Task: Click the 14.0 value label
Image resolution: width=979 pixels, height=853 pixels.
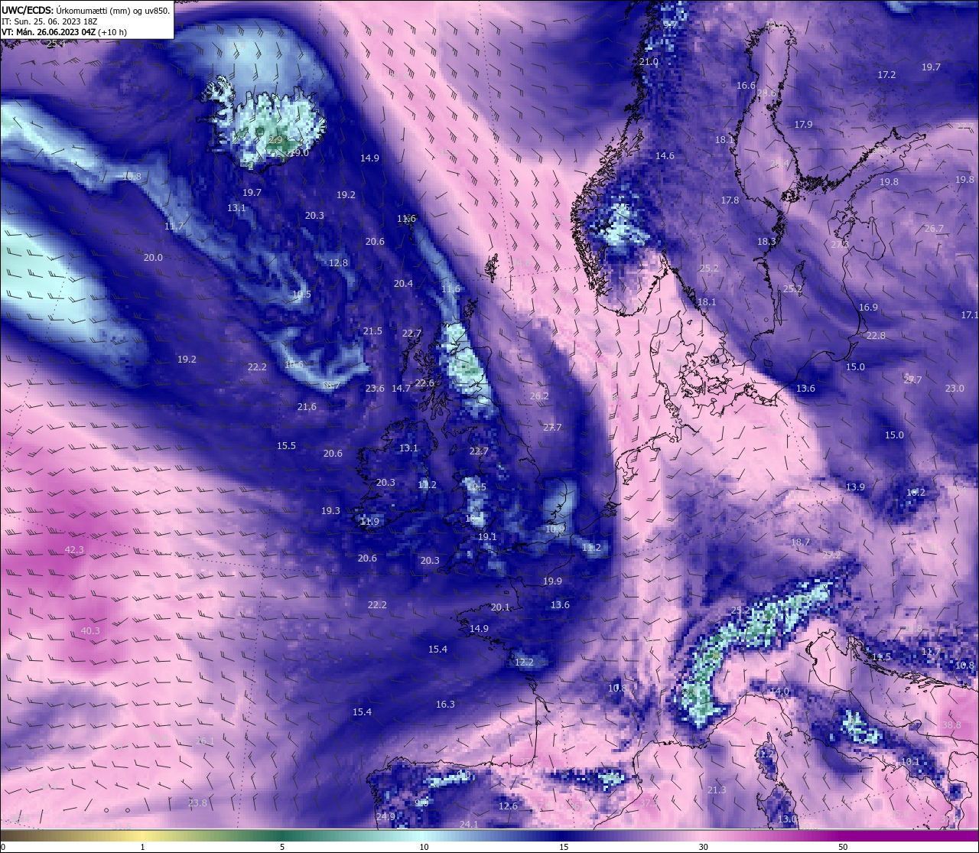Action: pyautogui.click(x=779, y=691)
